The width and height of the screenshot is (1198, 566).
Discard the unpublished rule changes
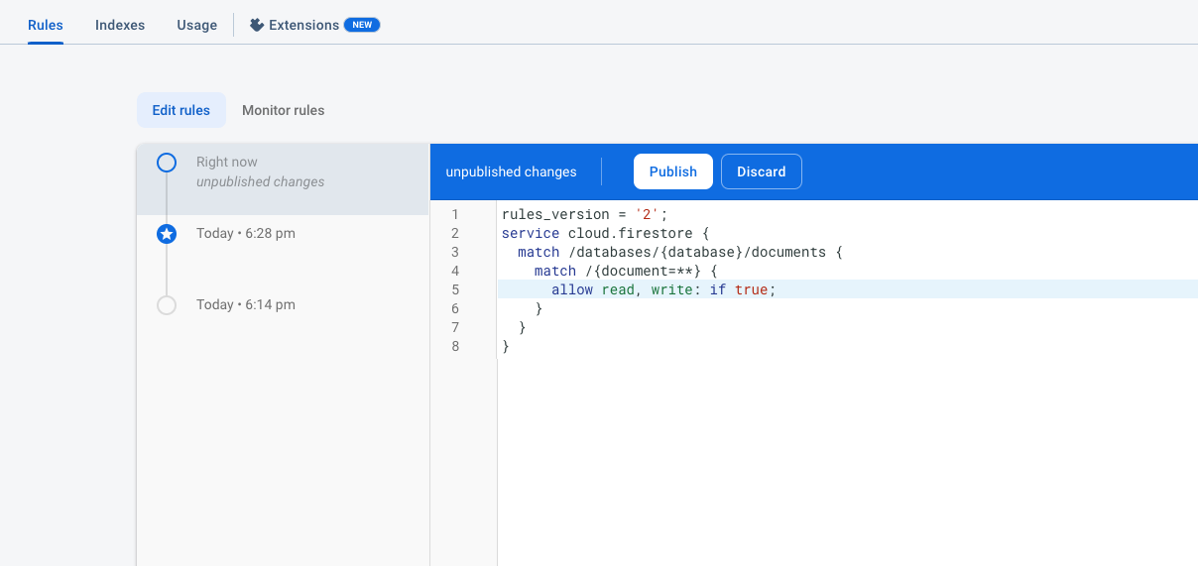pos(761,171)
